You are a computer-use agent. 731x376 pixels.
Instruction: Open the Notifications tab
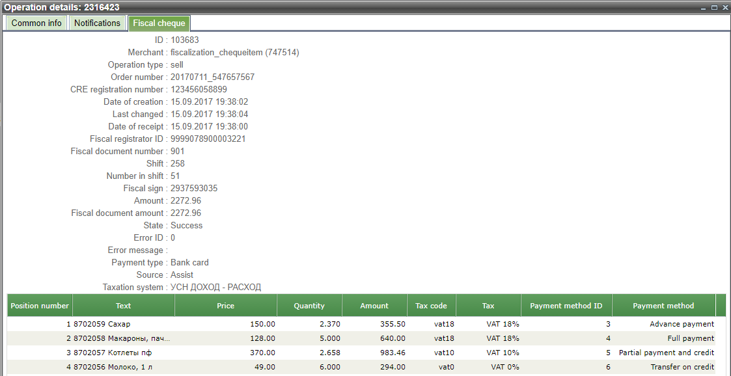coord(97,23)
